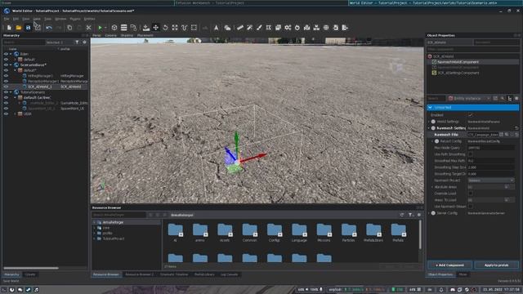Delete selection with the X toolbar icon
This screenshot has height=294, width=523.
click(x=88, y=28)
